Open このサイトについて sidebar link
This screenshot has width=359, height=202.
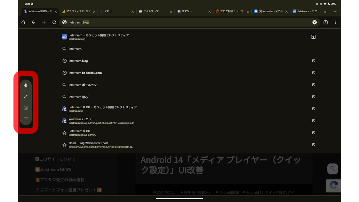55,159
